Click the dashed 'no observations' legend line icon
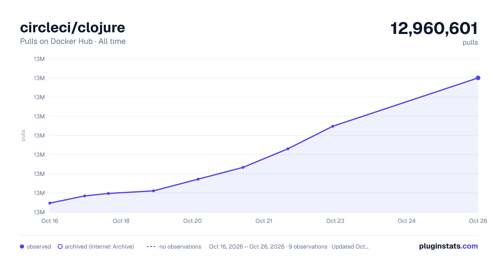Screen dimensions: 498x261 coord(151,247)
